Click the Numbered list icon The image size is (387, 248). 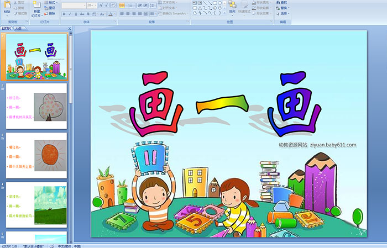click(131, 6)
